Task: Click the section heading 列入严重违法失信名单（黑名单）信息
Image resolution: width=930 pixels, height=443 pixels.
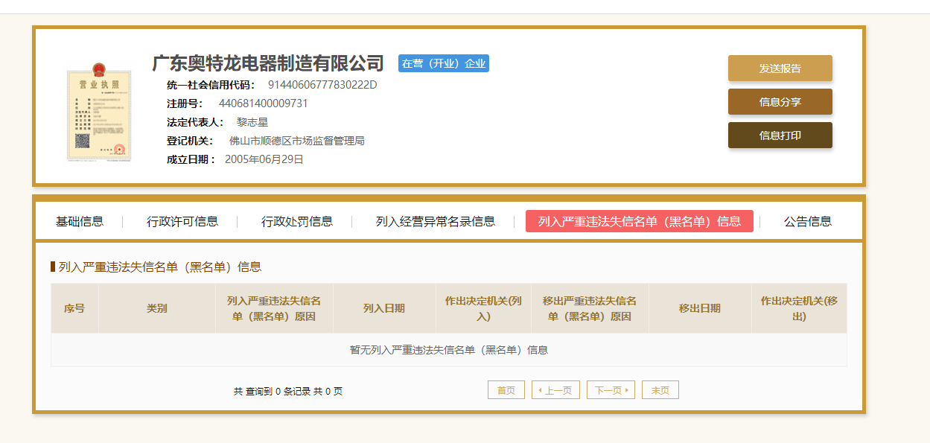Action: (x=160, y=267)
